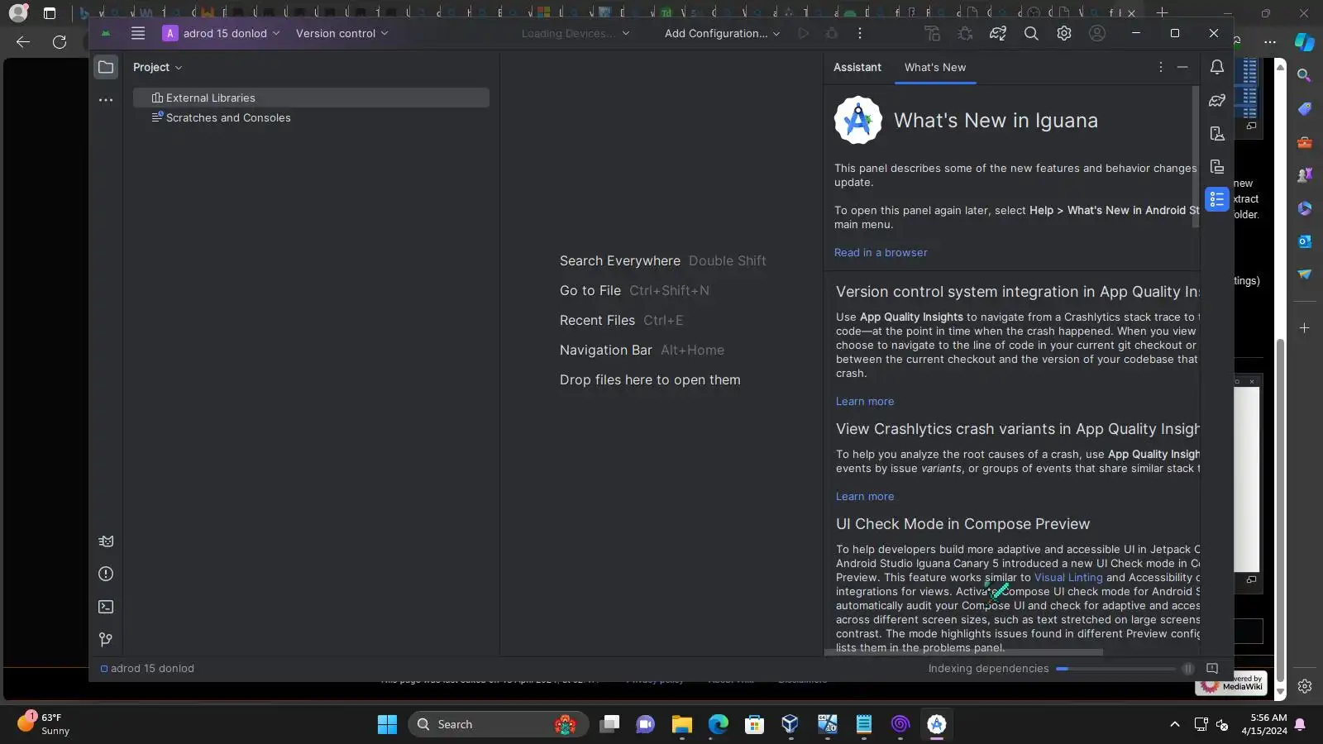Image resolution: width=1323 pixels, height=744 pixels.
Task: Click adrod 15 donlod in status bar
Action: click(x=147, y=669)
